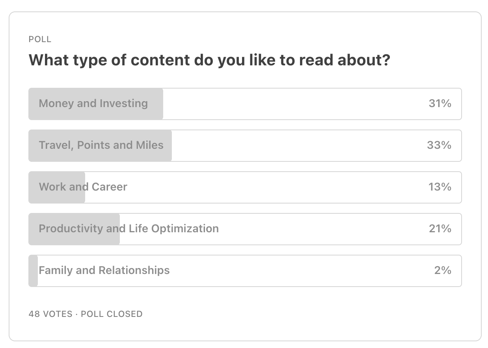This screenshot has height=348, width=488.
Task: Click the 48 VOTES count text
Action: (x=50, y=314)
